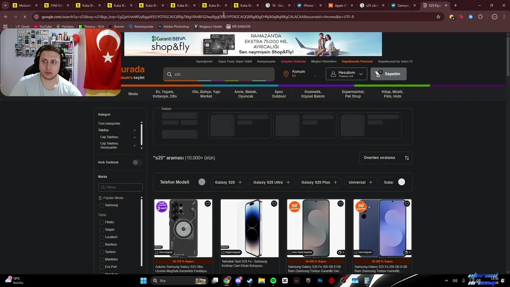Expand the Cep Telefonu Aksesuarları subcategory
The height and width of the screenshot is (287, 510).
135,145
